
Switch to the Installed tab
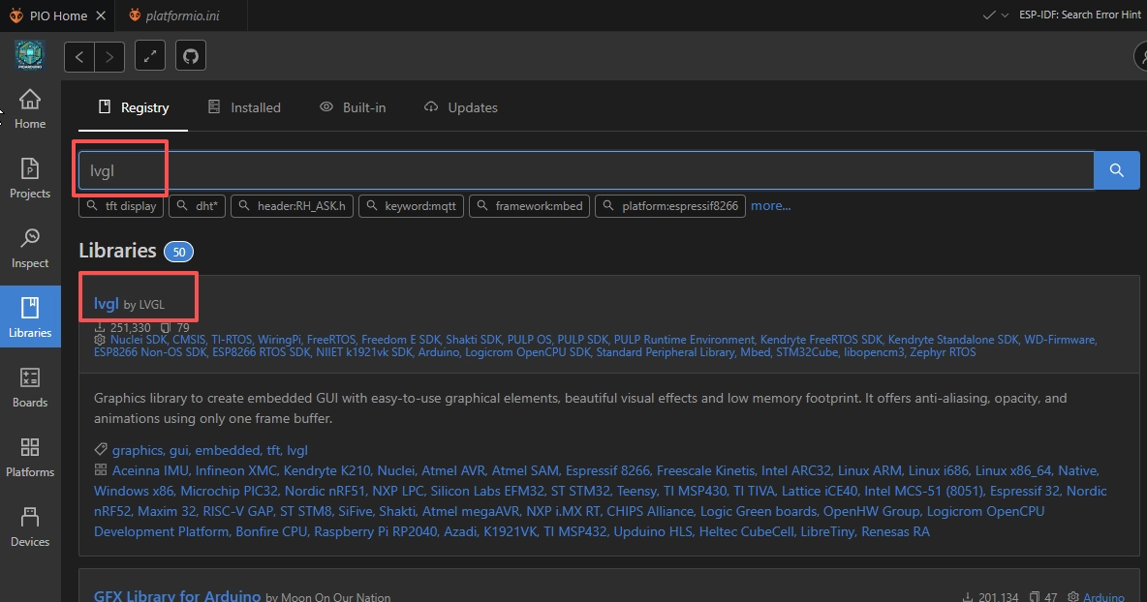click(244, 107)
